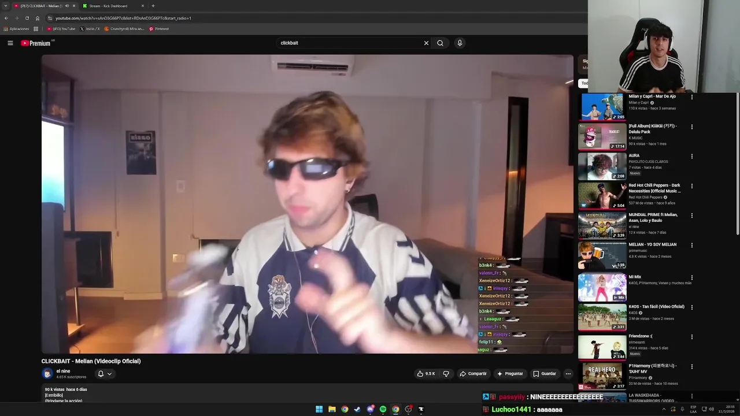This screenshot has width=740, height=416.
Task: Open options for Milan y Capri video
Action: click(691, 97)
